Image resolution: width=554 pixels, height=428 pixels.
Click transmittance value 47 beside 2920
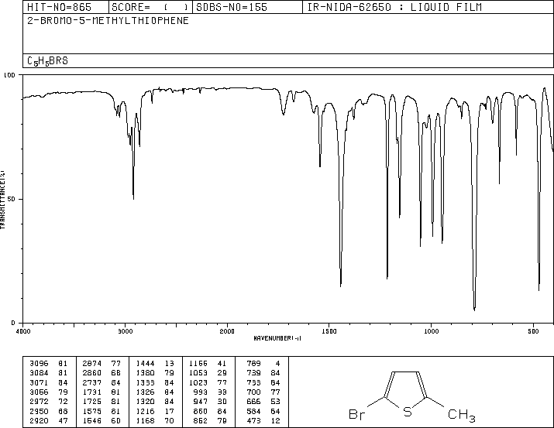pyautogui.click(x=63, y=421)
